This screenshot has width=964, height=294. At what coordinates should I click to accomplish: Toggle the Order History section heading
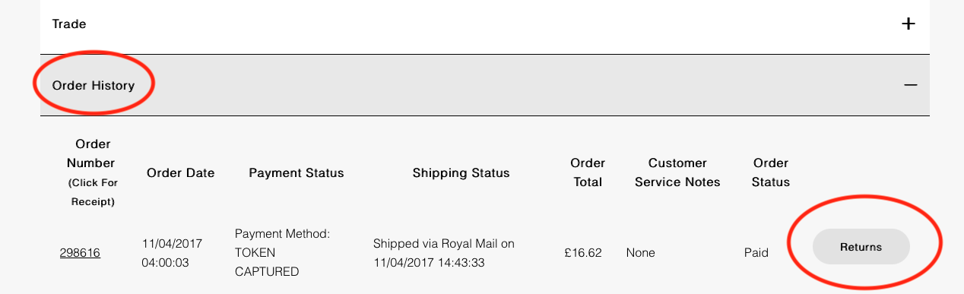click(x=94, y=85)
